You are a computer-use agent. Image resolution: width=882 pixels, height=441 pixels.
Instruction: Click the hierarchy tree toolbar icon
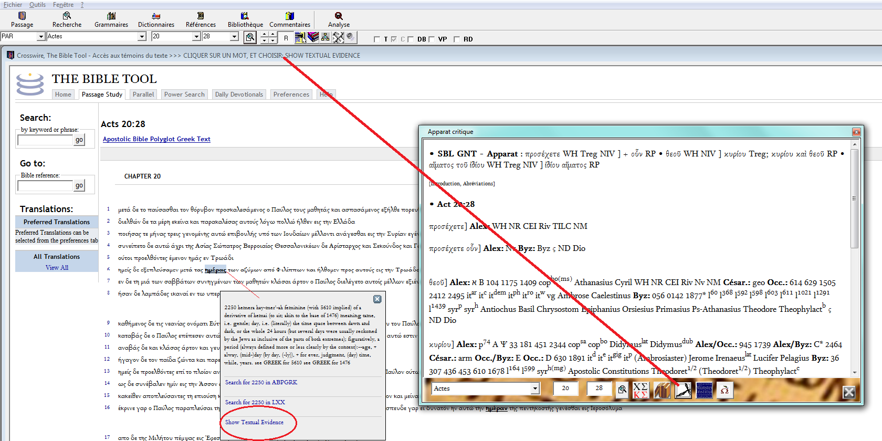(x=325, y=37)
